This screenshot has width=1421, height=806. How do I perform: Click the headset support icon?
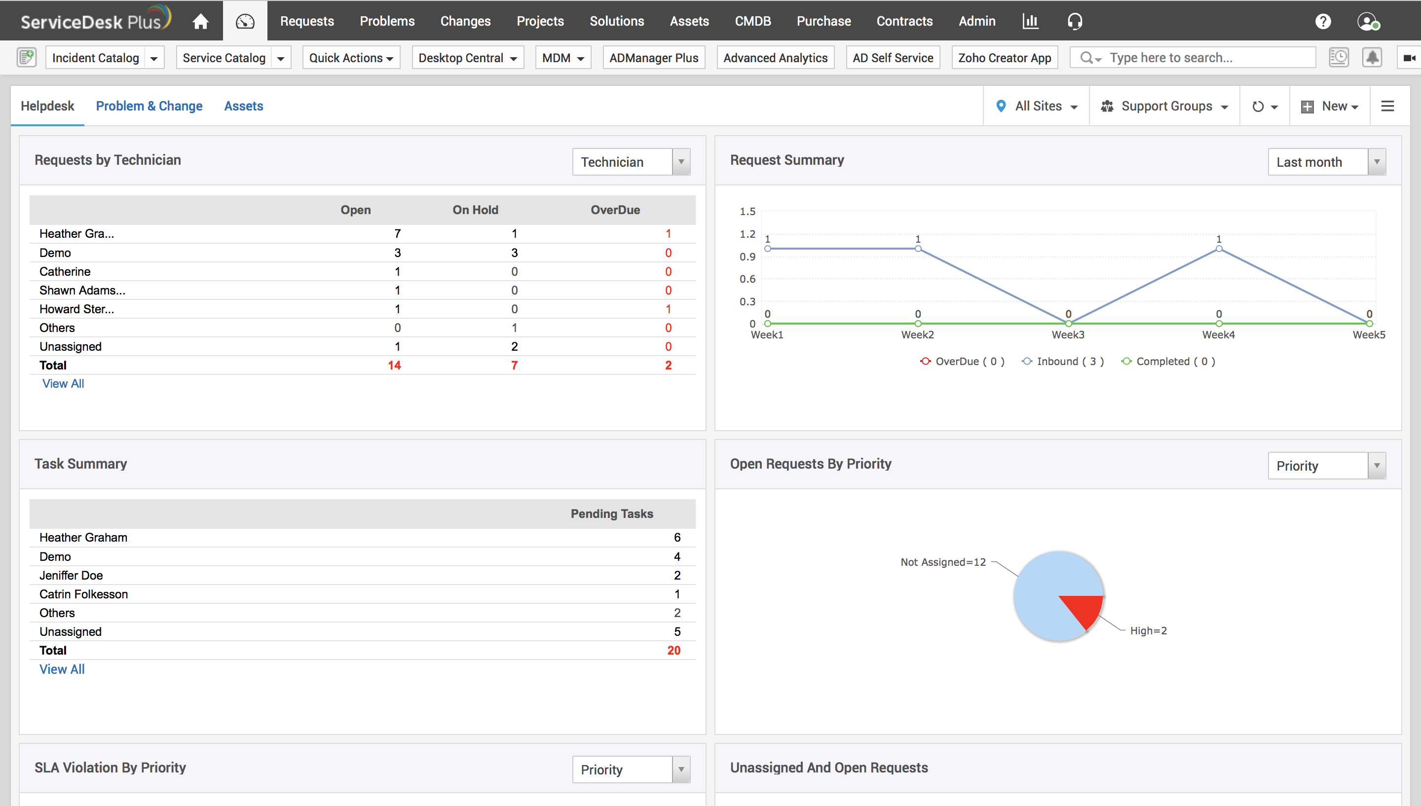coord(1075,21)
